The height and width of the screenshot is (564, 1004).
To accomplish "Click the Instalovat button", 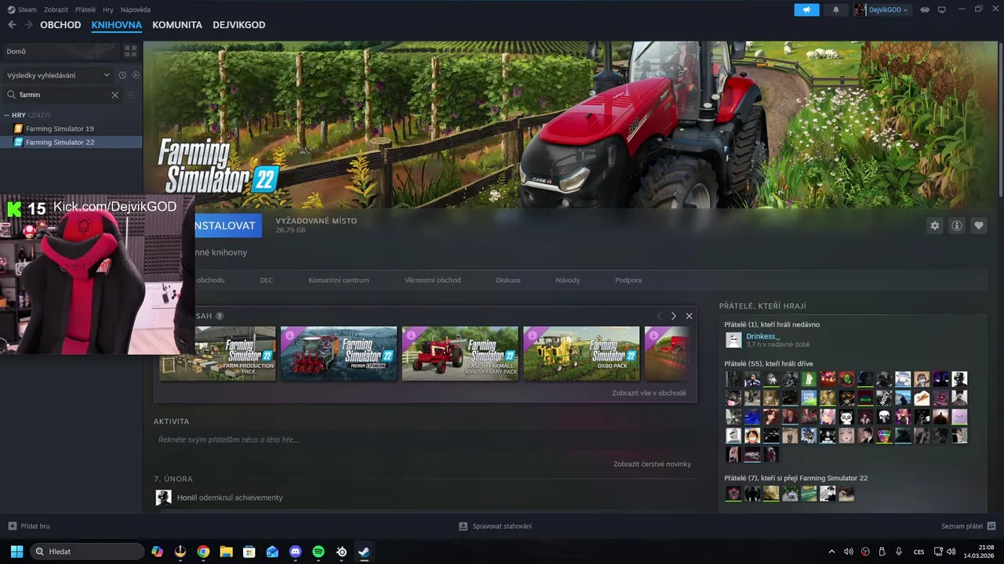I will click(x=227, y=226).
